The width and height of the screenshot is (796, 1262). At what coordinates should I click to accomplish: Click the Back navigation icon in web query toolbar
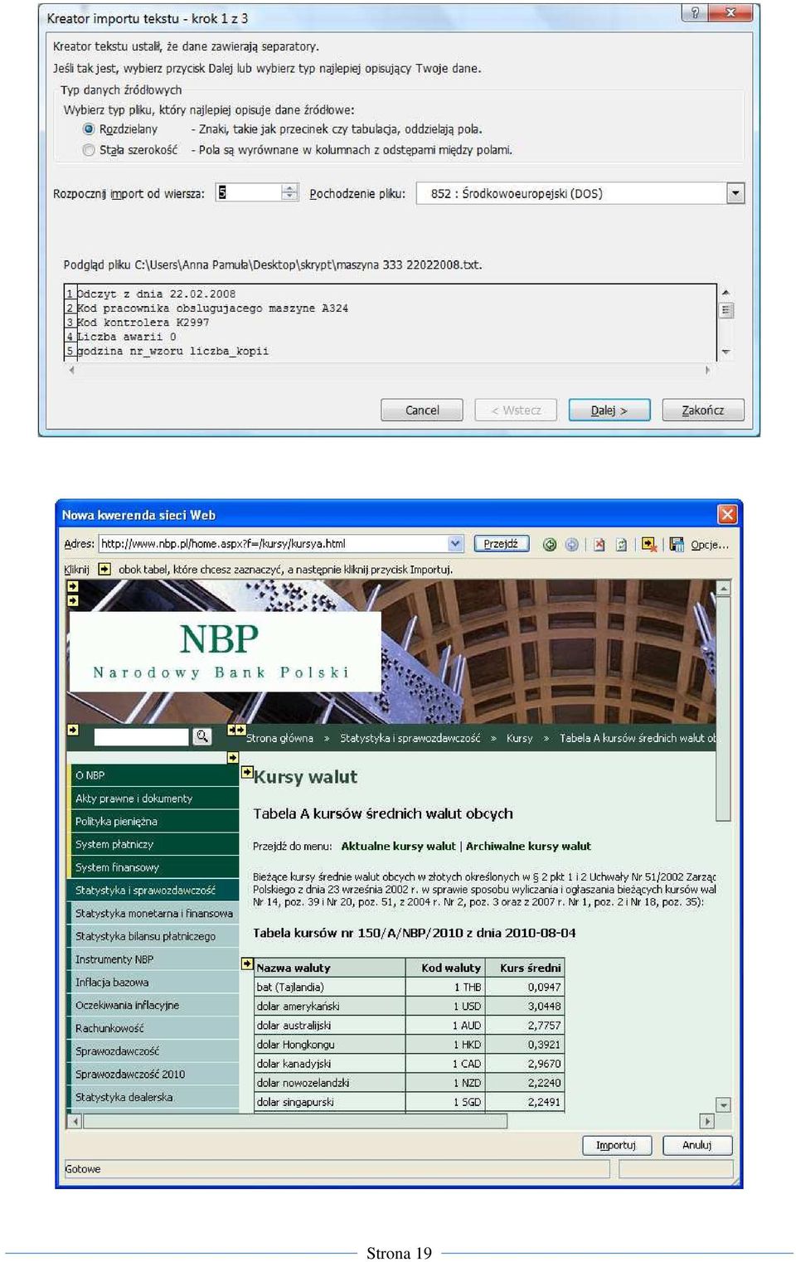tap(549, 545)
